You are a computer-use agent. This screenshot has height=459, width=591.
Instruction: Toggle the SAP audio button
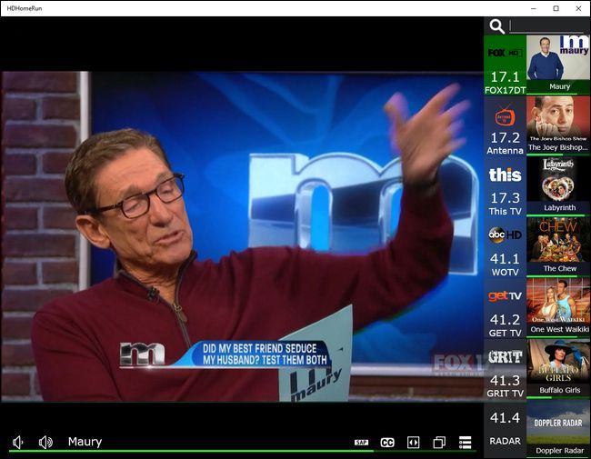pyautogui.click(x=361, y=443)
